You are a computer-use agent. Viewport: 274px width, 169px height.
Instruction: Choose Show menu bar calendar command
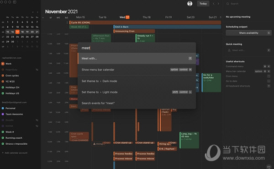coord(137,70)
